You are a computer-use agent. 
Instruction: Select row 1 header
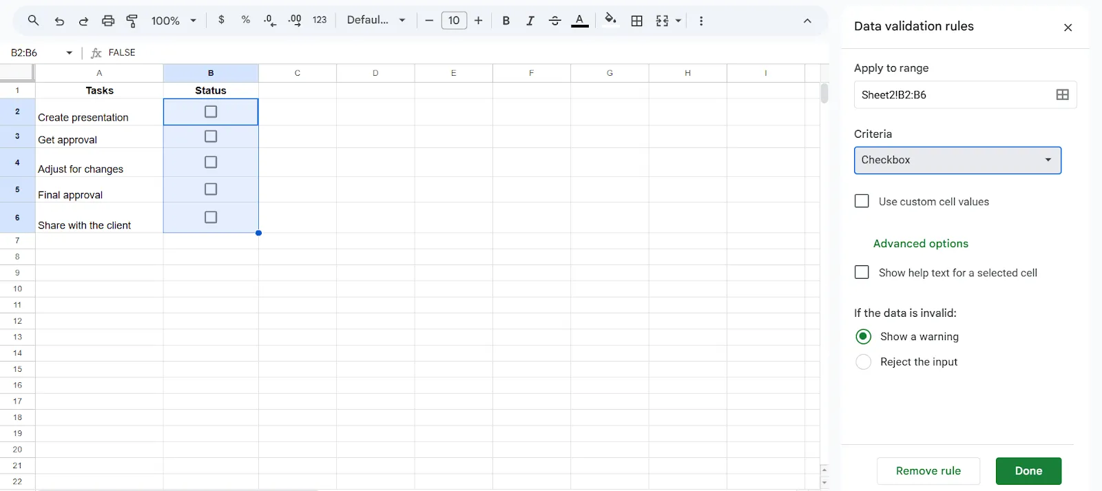pyautogui.click(x=17, y=90)
